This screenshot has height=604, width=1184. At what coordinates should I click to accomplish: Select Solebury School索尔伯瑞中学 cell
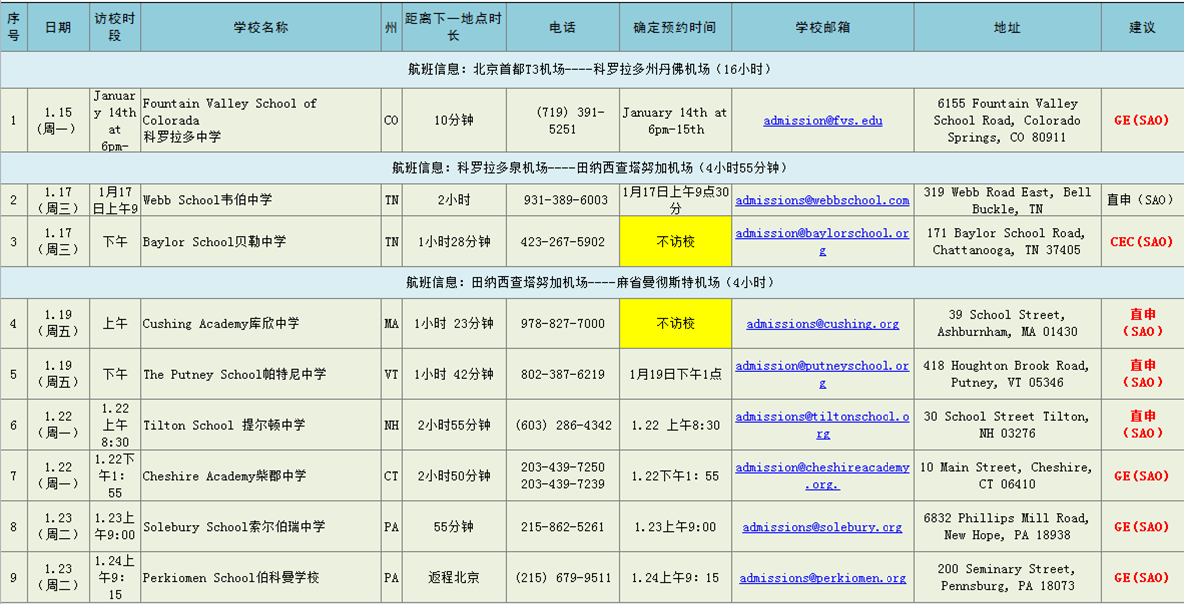(x=261, y=527)
